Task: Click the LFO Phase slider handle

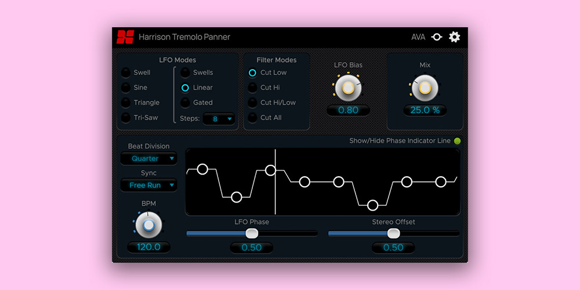Action: [x=252, y=233]
